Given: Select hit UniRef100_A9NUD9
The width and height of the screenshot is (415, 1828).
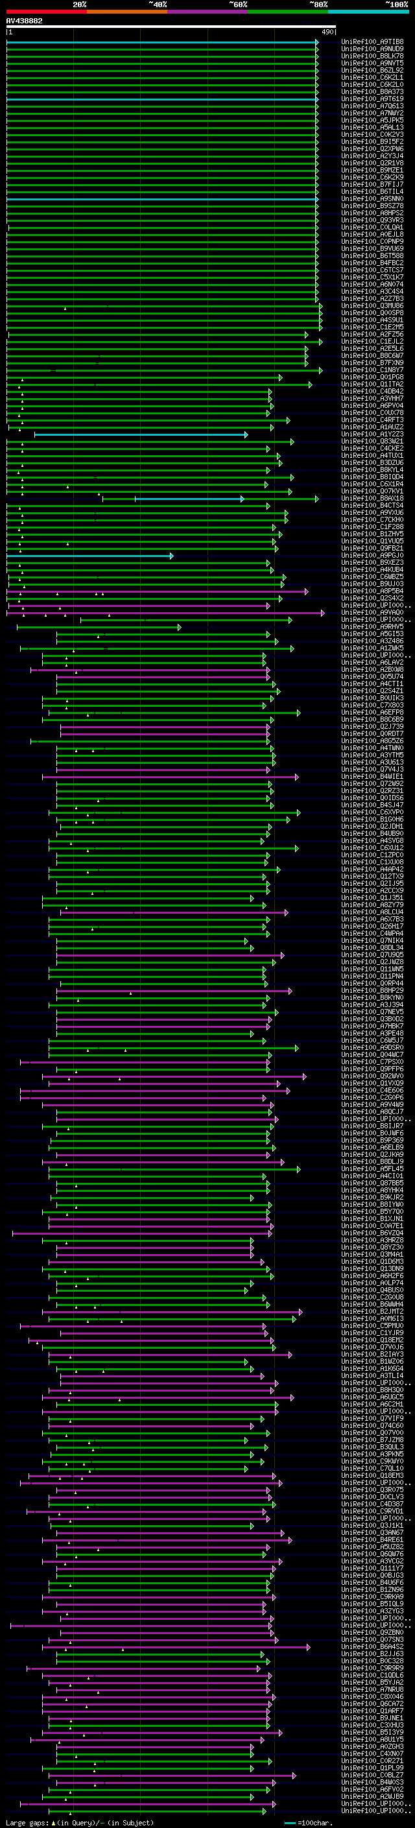Looking at the screenshot, I should 372,49.
